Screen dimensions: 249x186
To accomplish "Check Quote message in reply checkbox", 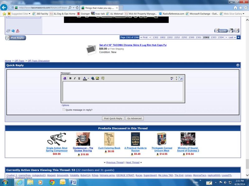I will pyautogui.click(x=64, y=109).
